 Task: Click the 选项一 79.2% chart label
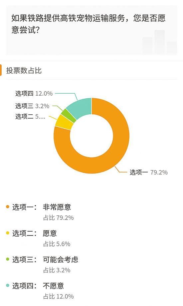[149, 172]
